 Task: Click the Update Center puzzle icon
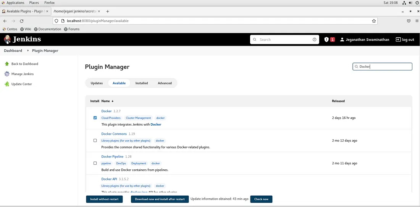coord(7,84)
